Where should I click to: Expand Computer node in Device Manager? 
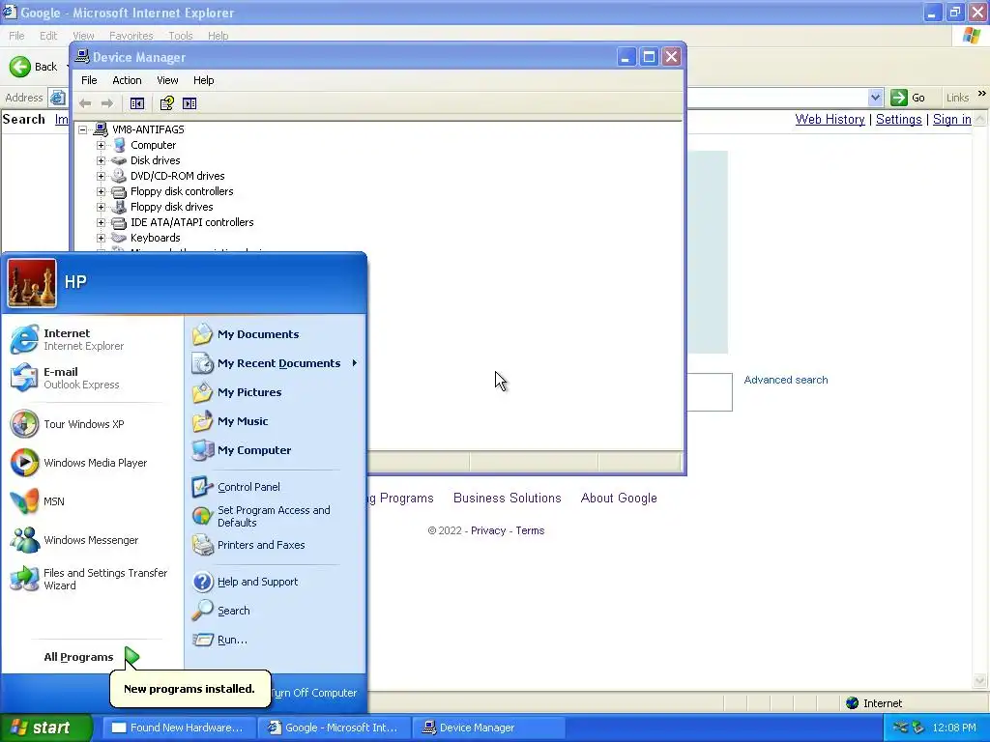click(101, 145)
